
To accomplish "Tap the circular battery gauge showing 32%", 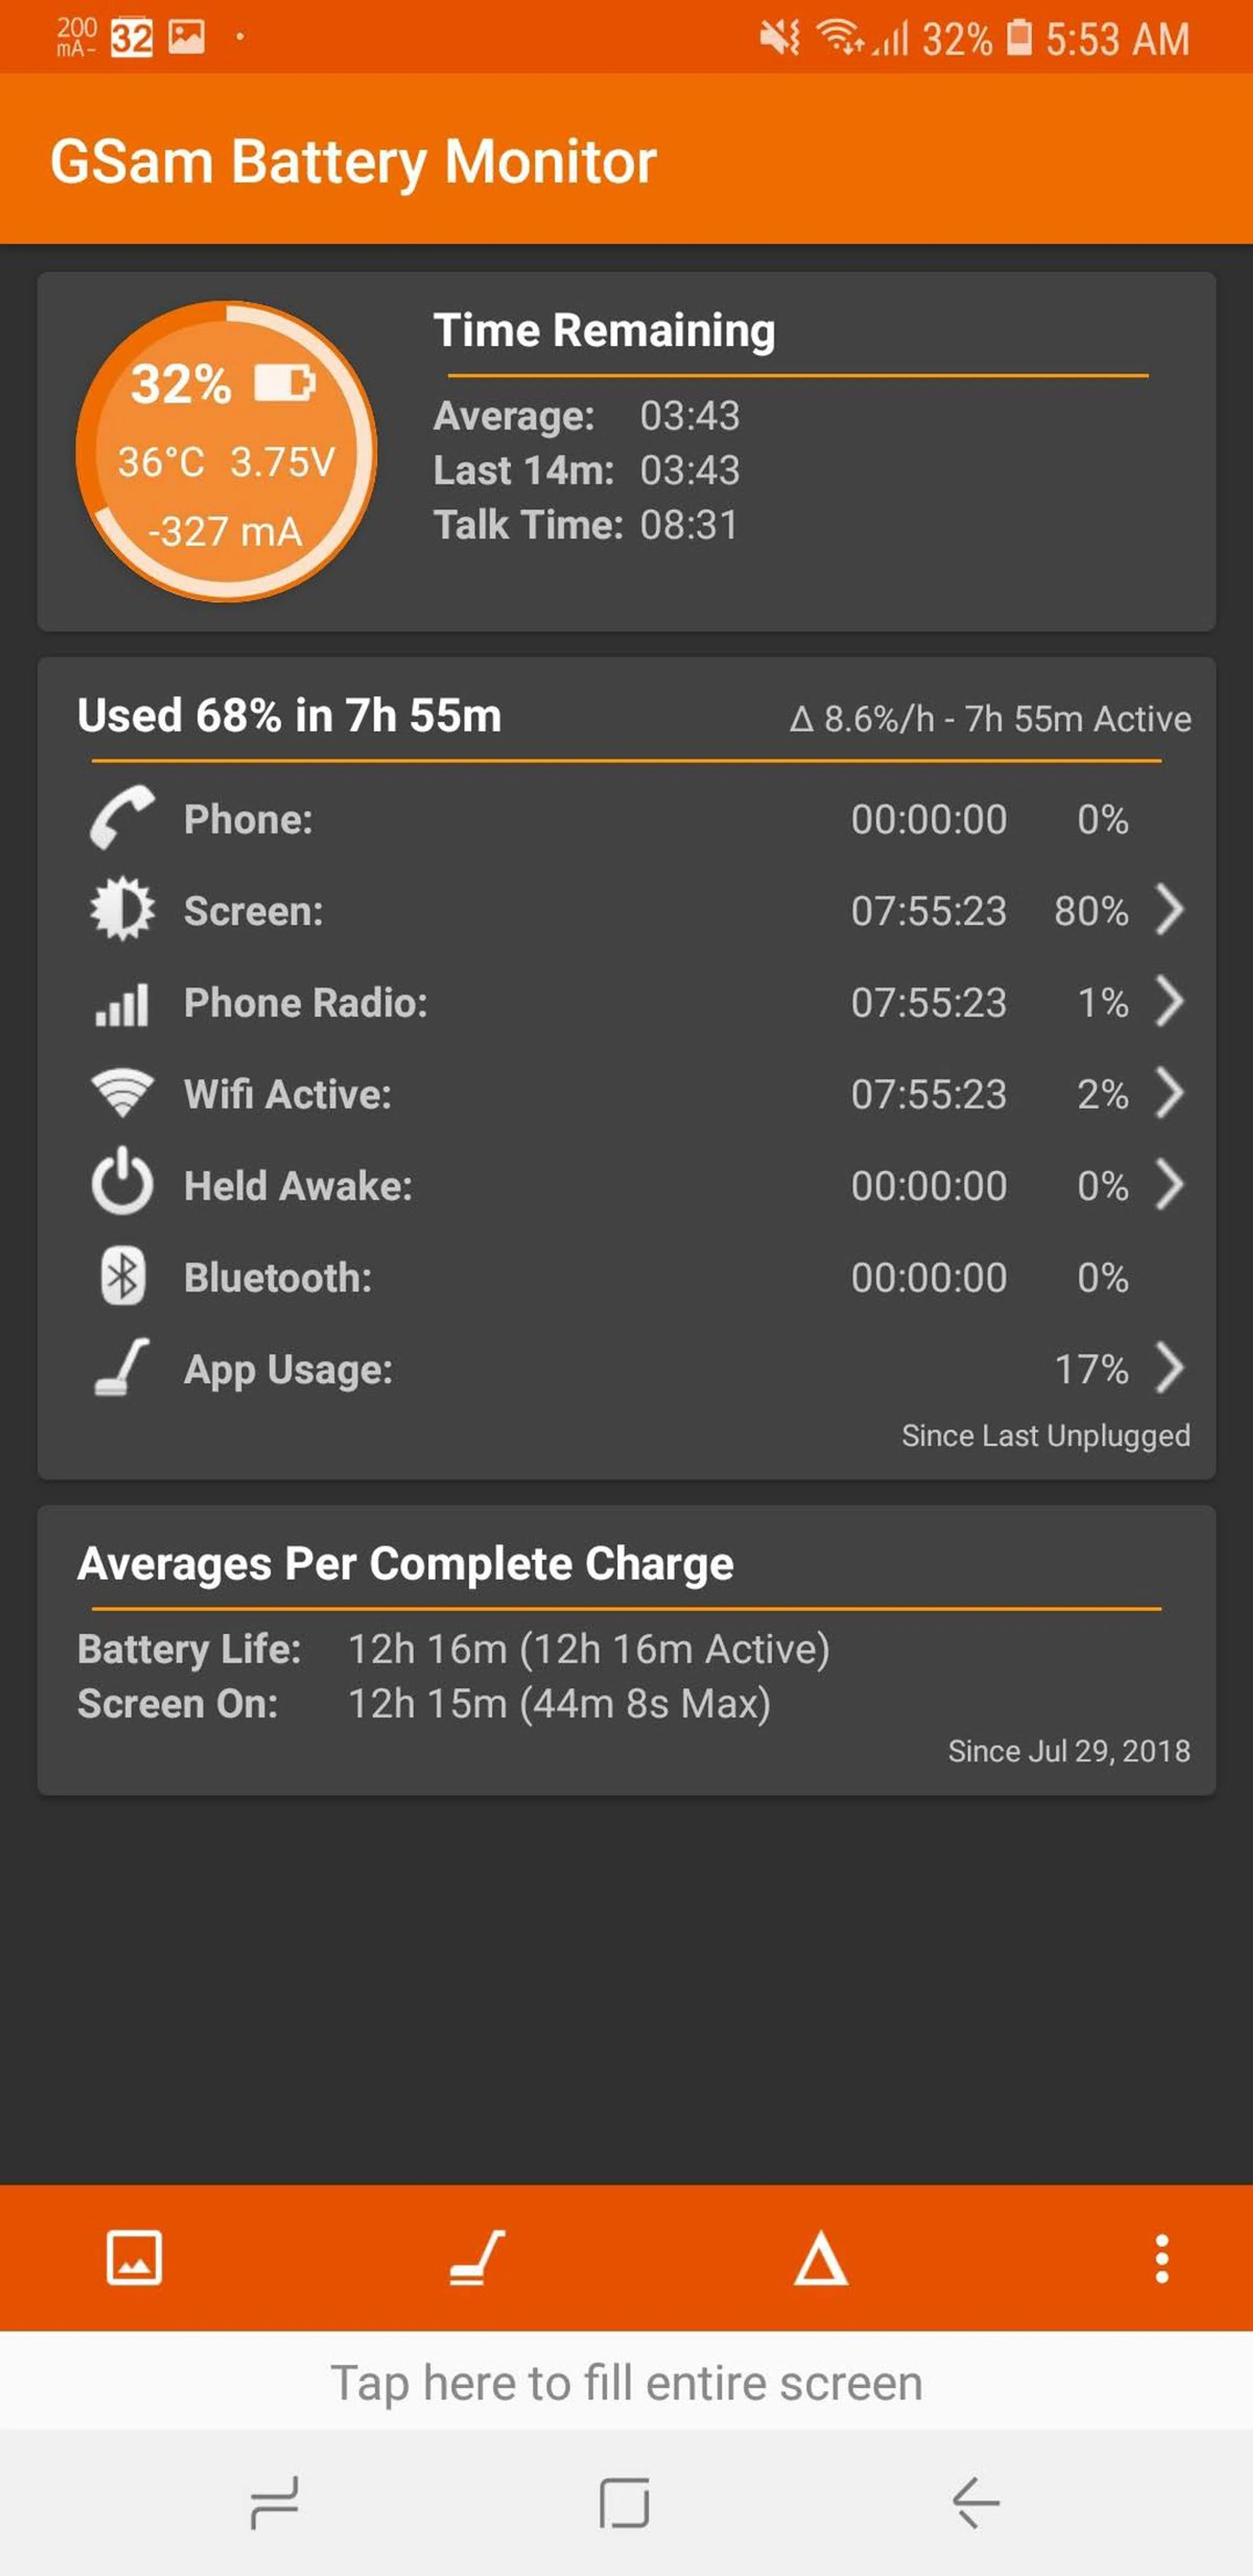I will click(x=226, y=452).
